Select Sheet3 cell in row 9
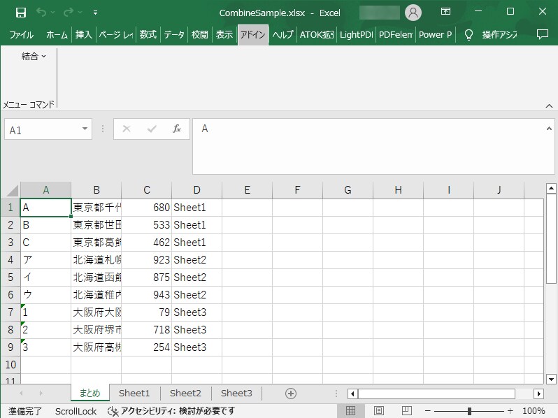This screenshot has height=418, width=558. click(x=196, y=347)
